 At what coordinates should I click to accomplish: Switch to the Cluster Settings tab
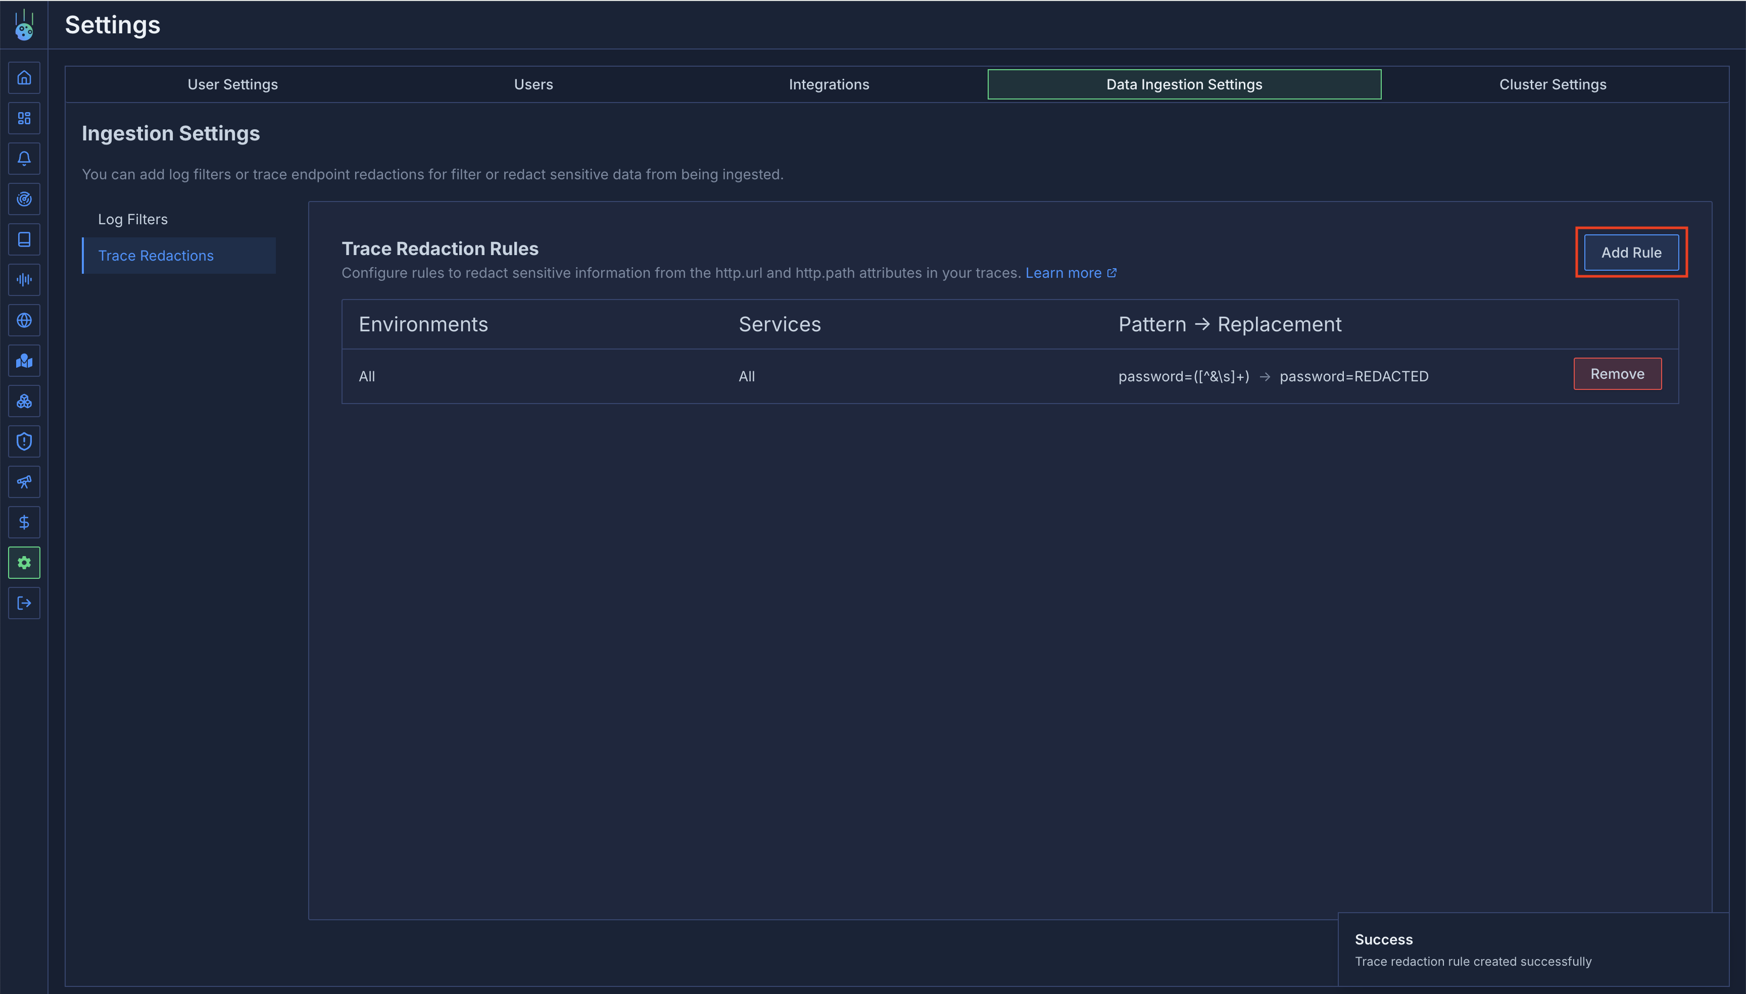point(1552,85)
